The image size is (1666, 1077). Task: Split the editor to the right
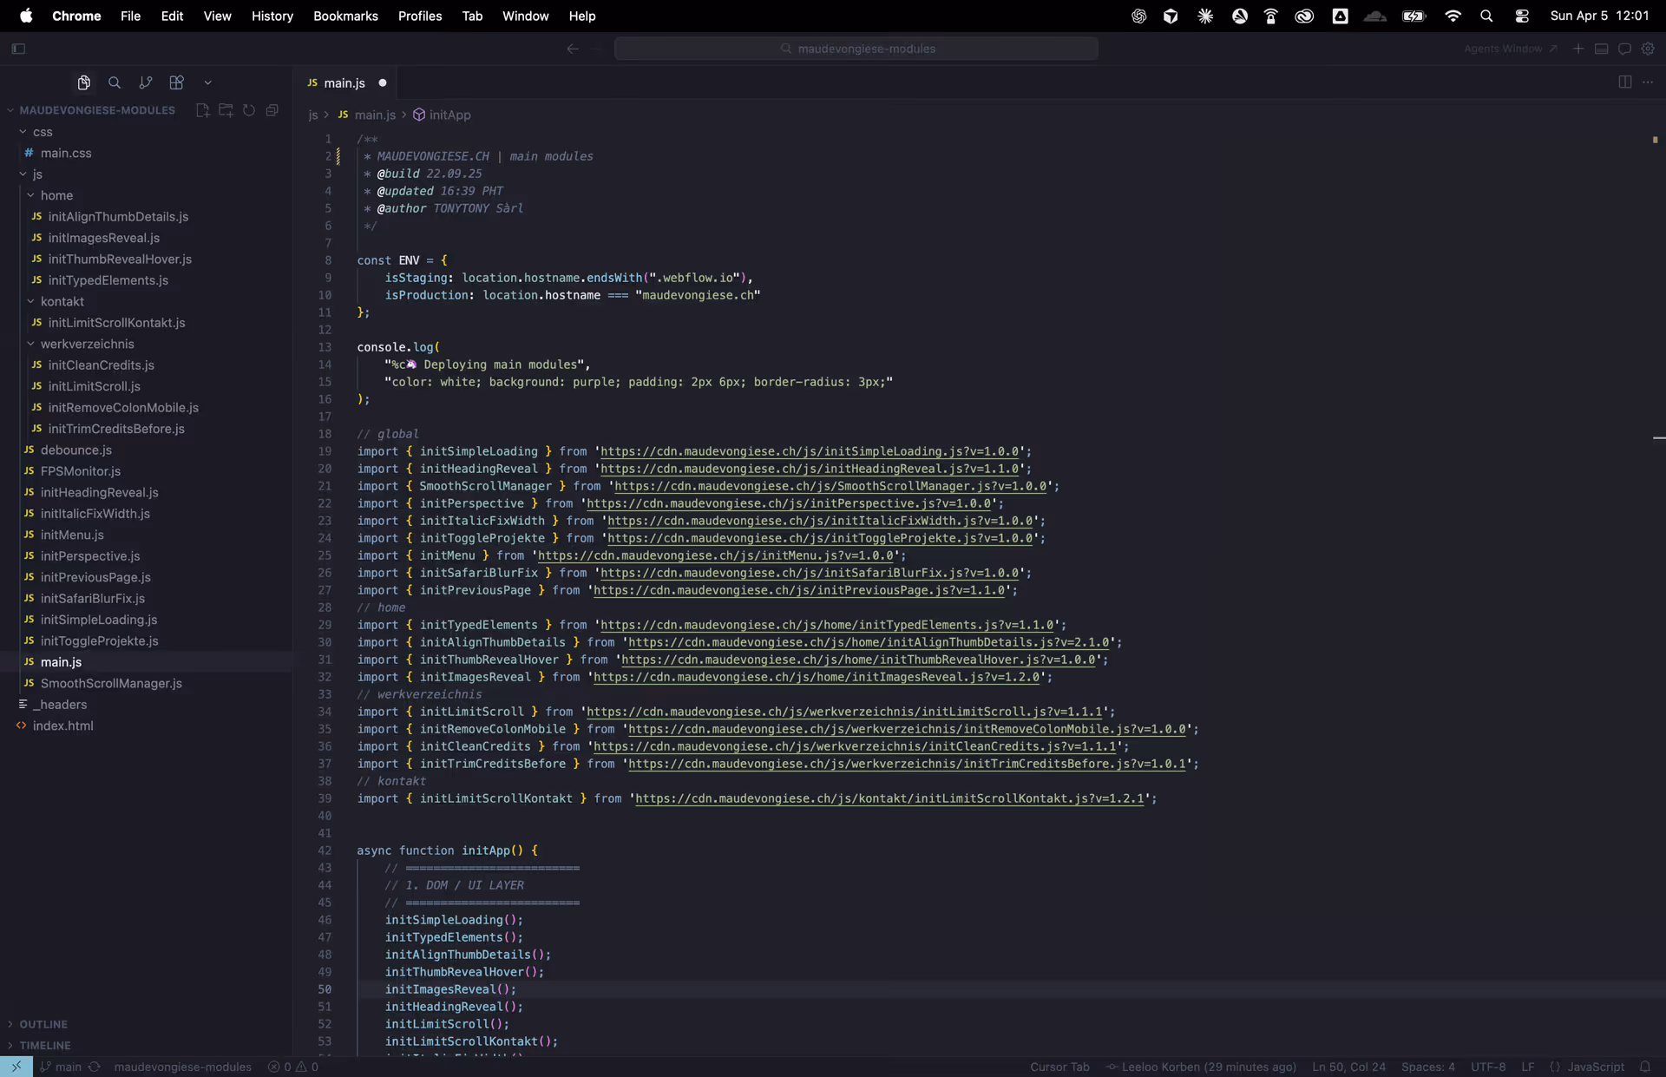1624,82
